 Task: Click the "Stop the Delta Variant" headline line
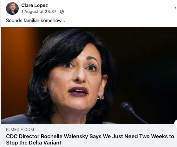[34, 143]
